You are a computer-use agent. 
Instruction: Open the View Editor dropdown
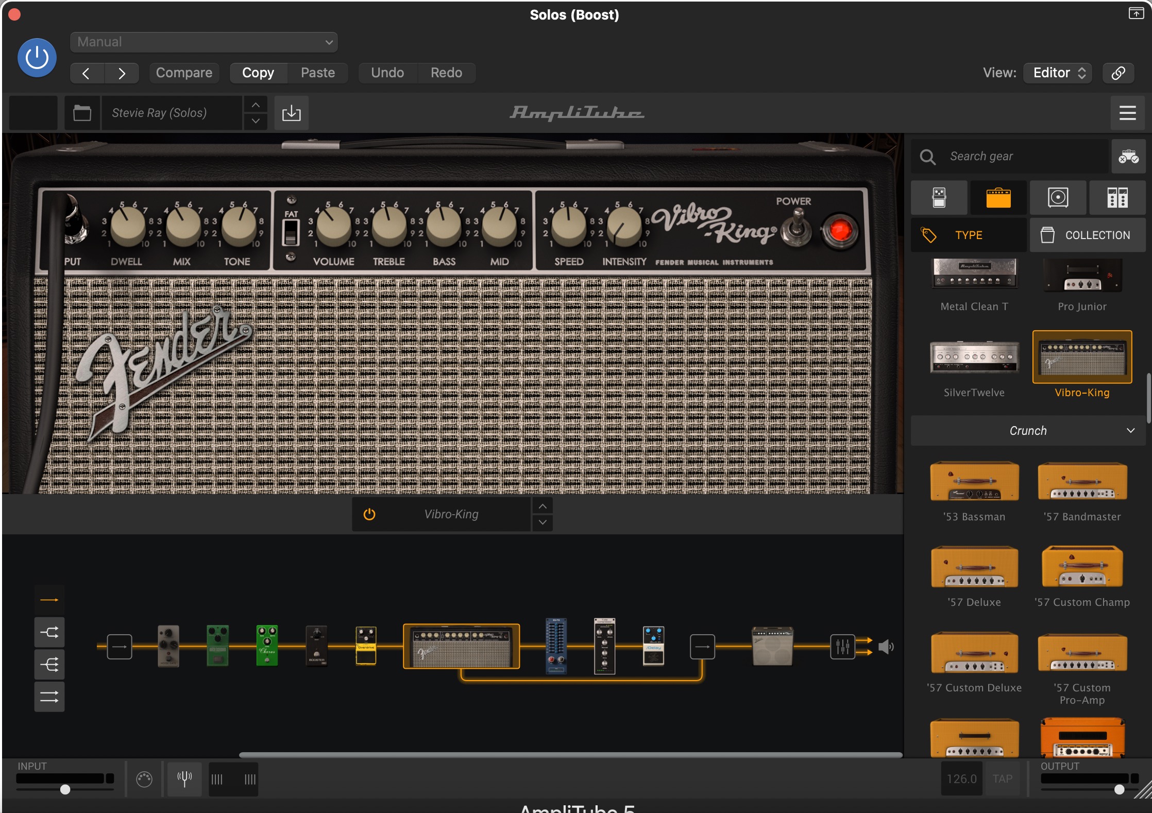[x=1059, y=73]
